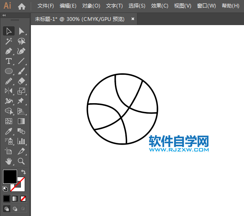Open the 效果(C) menu
The image size is (244, 216).
(160, 6)
